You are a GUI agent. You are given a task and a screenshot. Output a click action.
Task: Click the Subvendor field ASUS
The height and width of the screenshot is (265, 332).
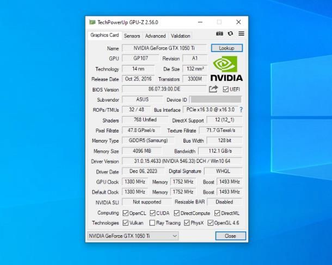click(x=143, y=99)
